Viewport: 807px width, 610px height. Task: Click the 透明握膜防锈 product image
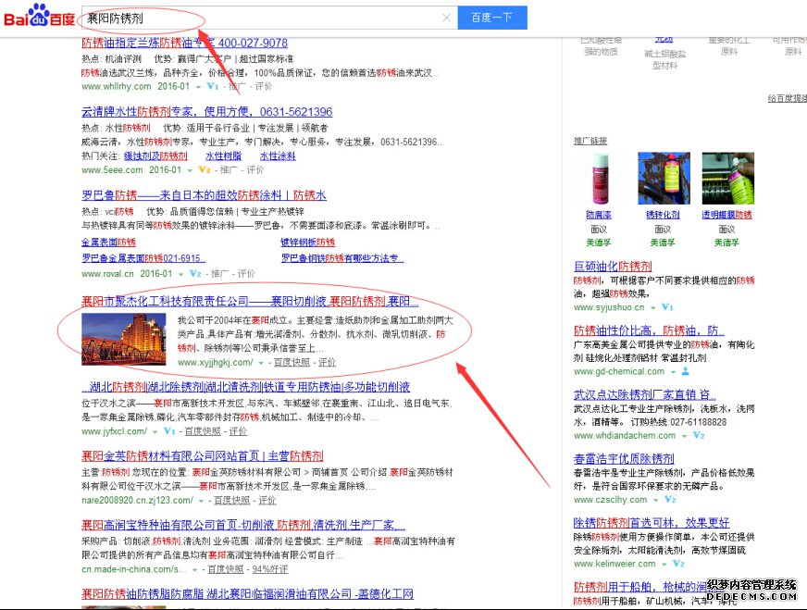727,179
